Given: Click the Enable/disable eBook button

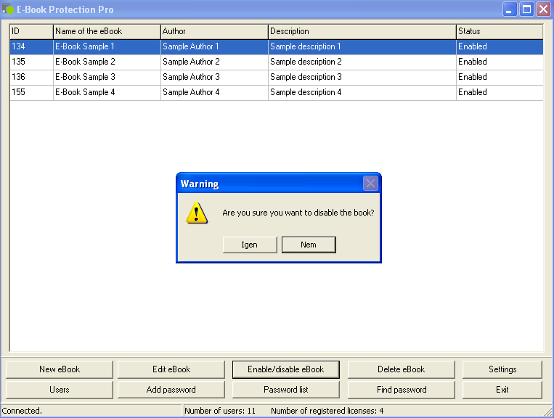Looking at the screenshot, I should [285, 369].
